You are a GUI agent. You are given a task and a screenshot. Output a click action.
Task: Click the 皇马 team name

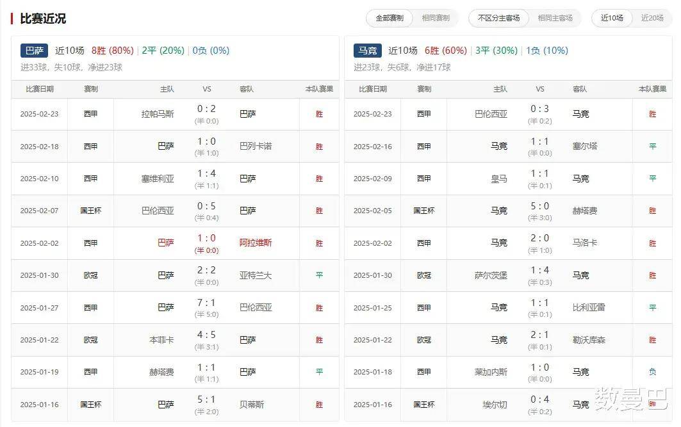click(x=499, y=179)
